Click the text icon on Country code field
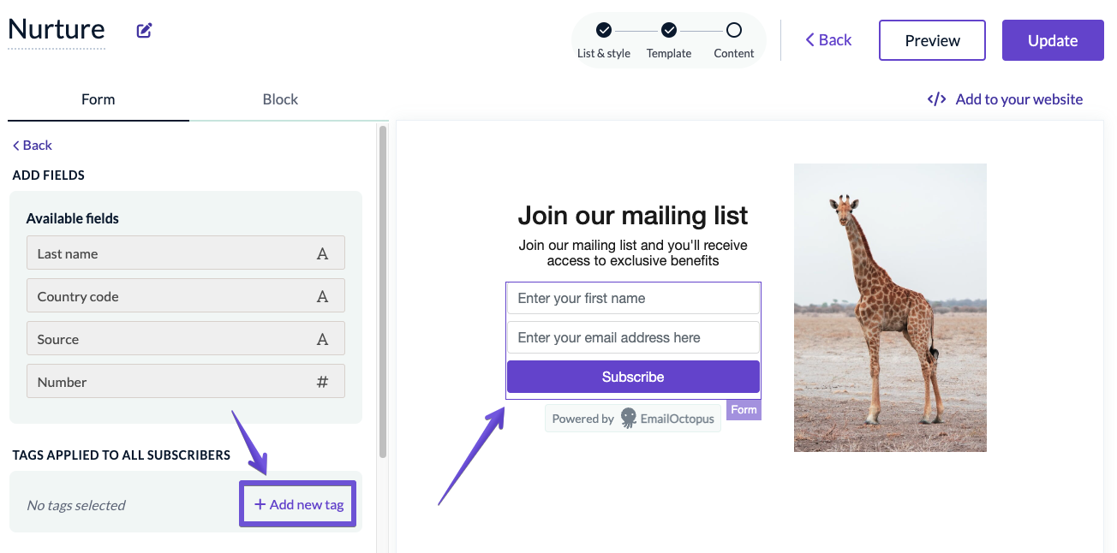1117x553 pixels. pyautogui.click(x=322, y=296)
